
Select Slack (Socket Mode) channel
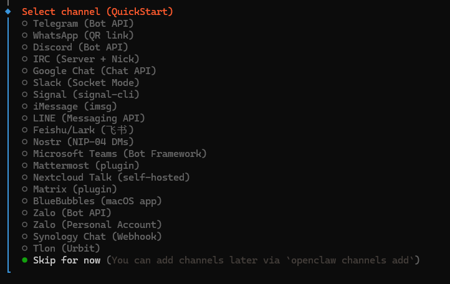point(86,83)
